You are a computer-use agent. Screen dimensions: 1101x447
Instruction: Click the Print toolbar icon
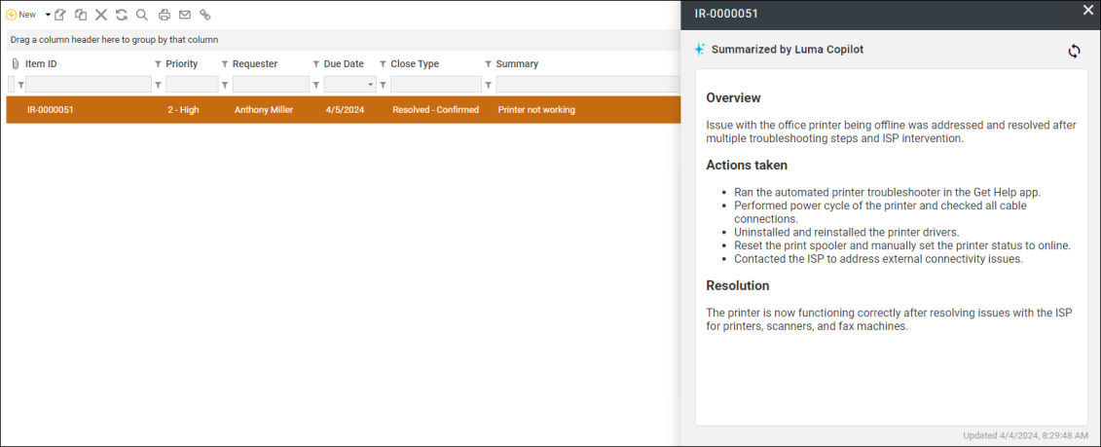pos(165,15)
